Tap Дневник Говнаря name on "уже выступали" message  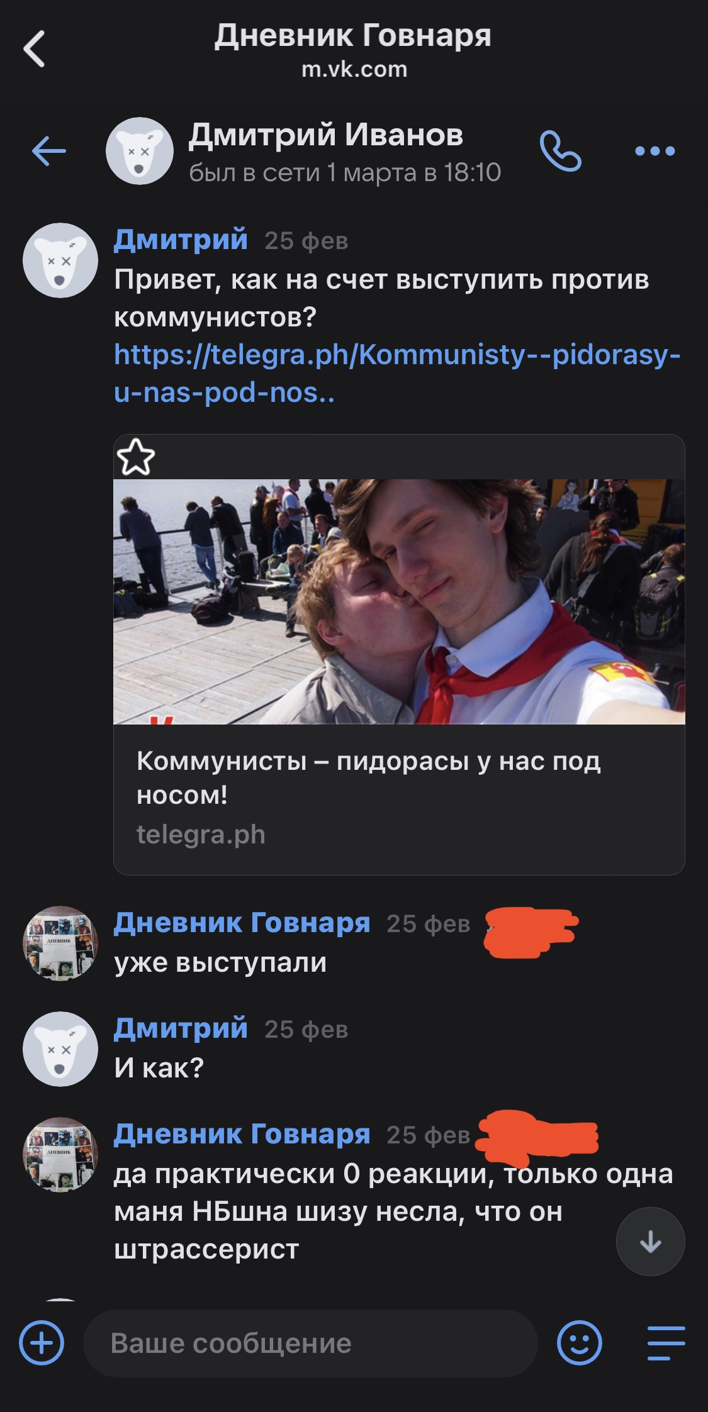(x=242, y=923)
